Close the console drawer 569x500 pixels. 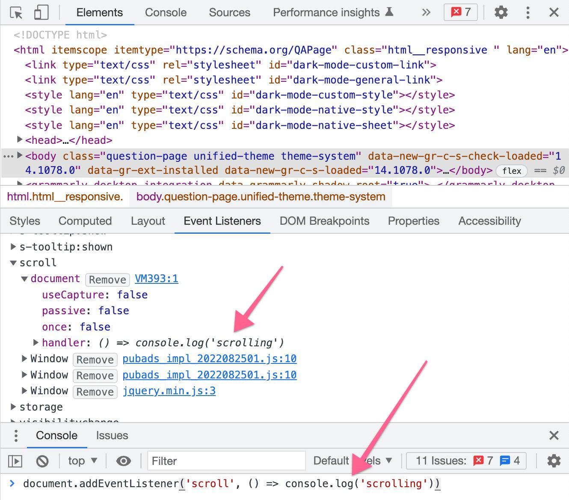(x=554, y=435)
